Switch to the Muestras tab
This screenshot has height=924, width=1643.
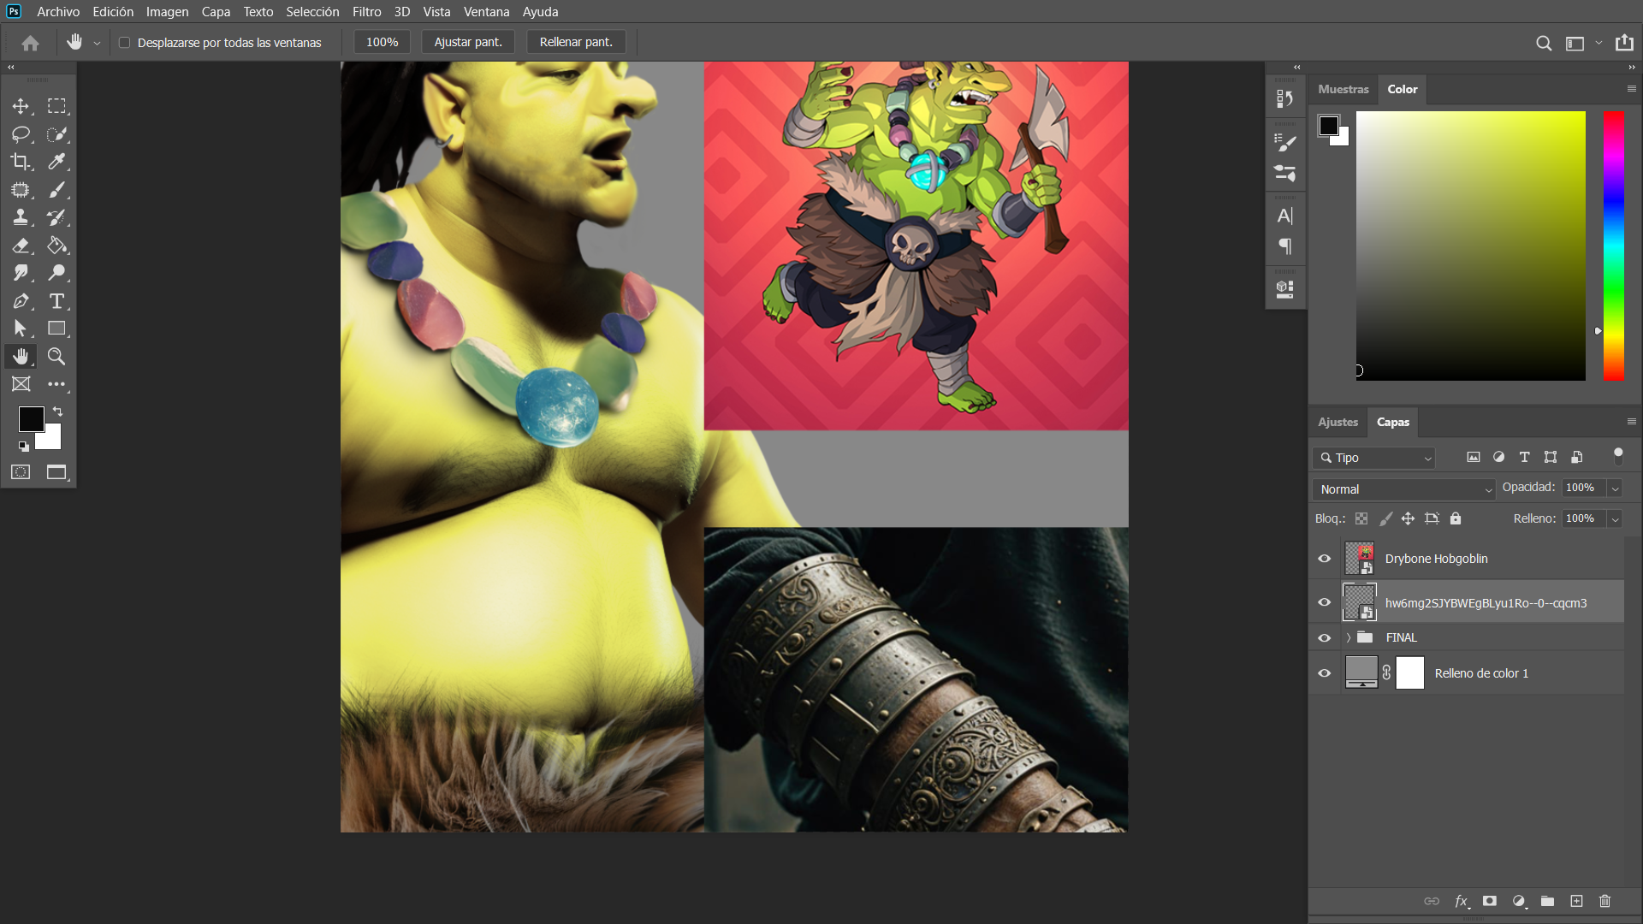(x=1343, y=89)
